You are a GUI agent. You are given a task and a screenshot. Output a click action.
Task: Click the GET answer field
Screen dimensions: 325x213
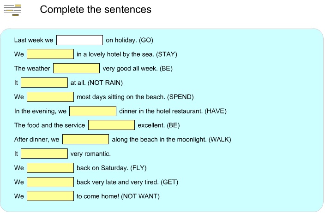pos(50,182)
